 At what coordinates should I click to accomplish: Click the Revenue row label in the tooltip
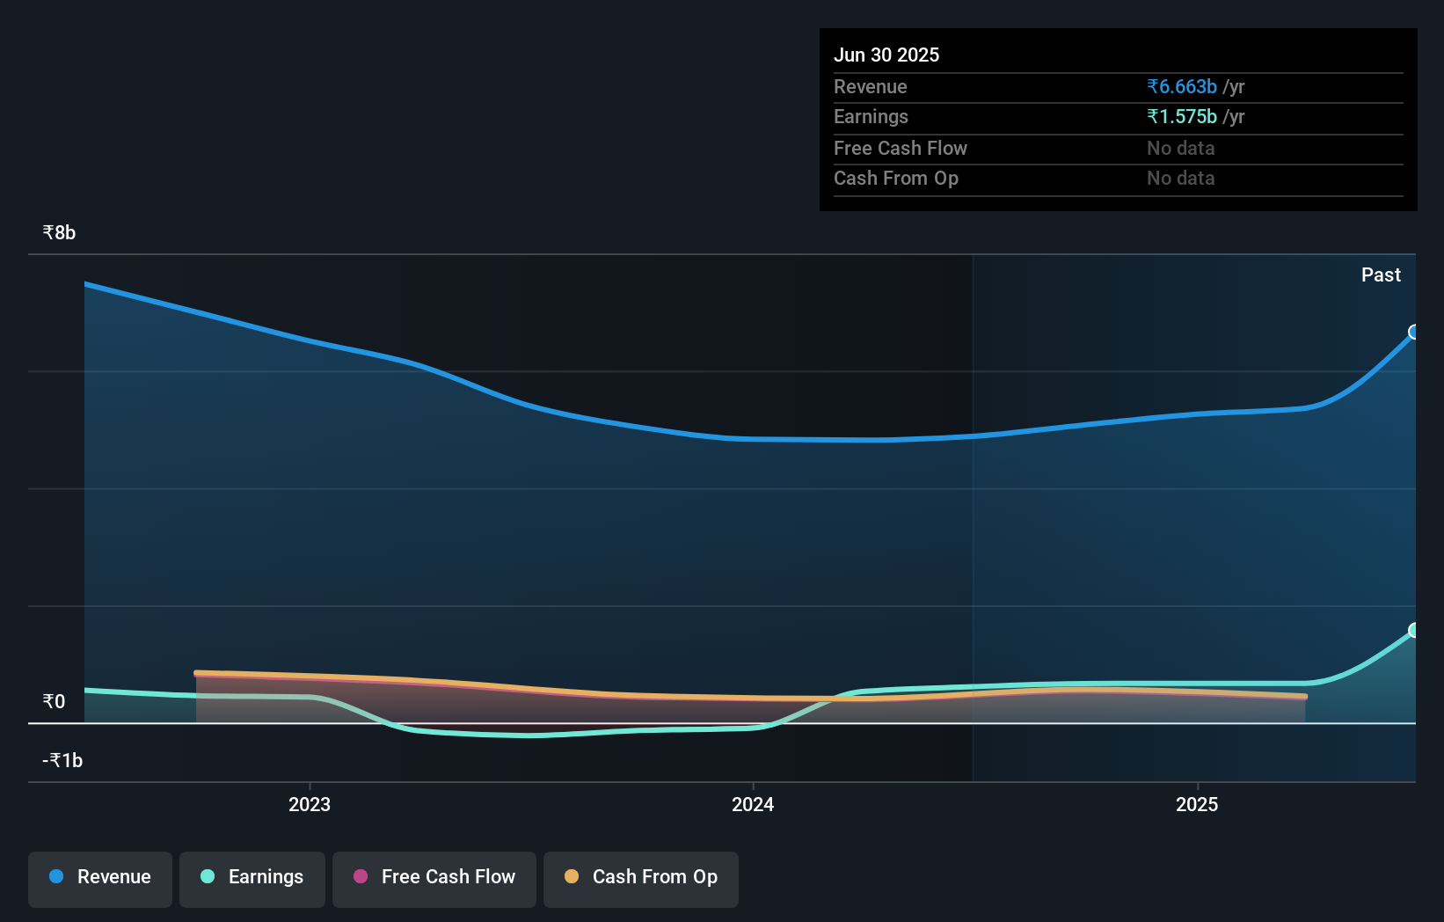[871, 86]
